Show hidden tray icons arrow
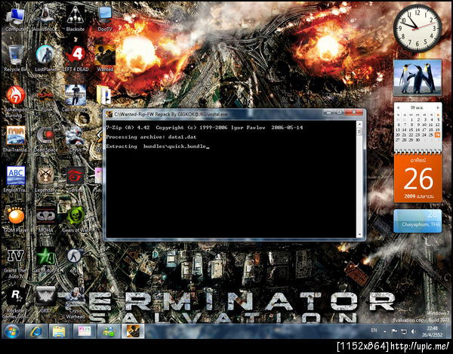Screen dimensions: 453x354 click(x=385, y=331)
